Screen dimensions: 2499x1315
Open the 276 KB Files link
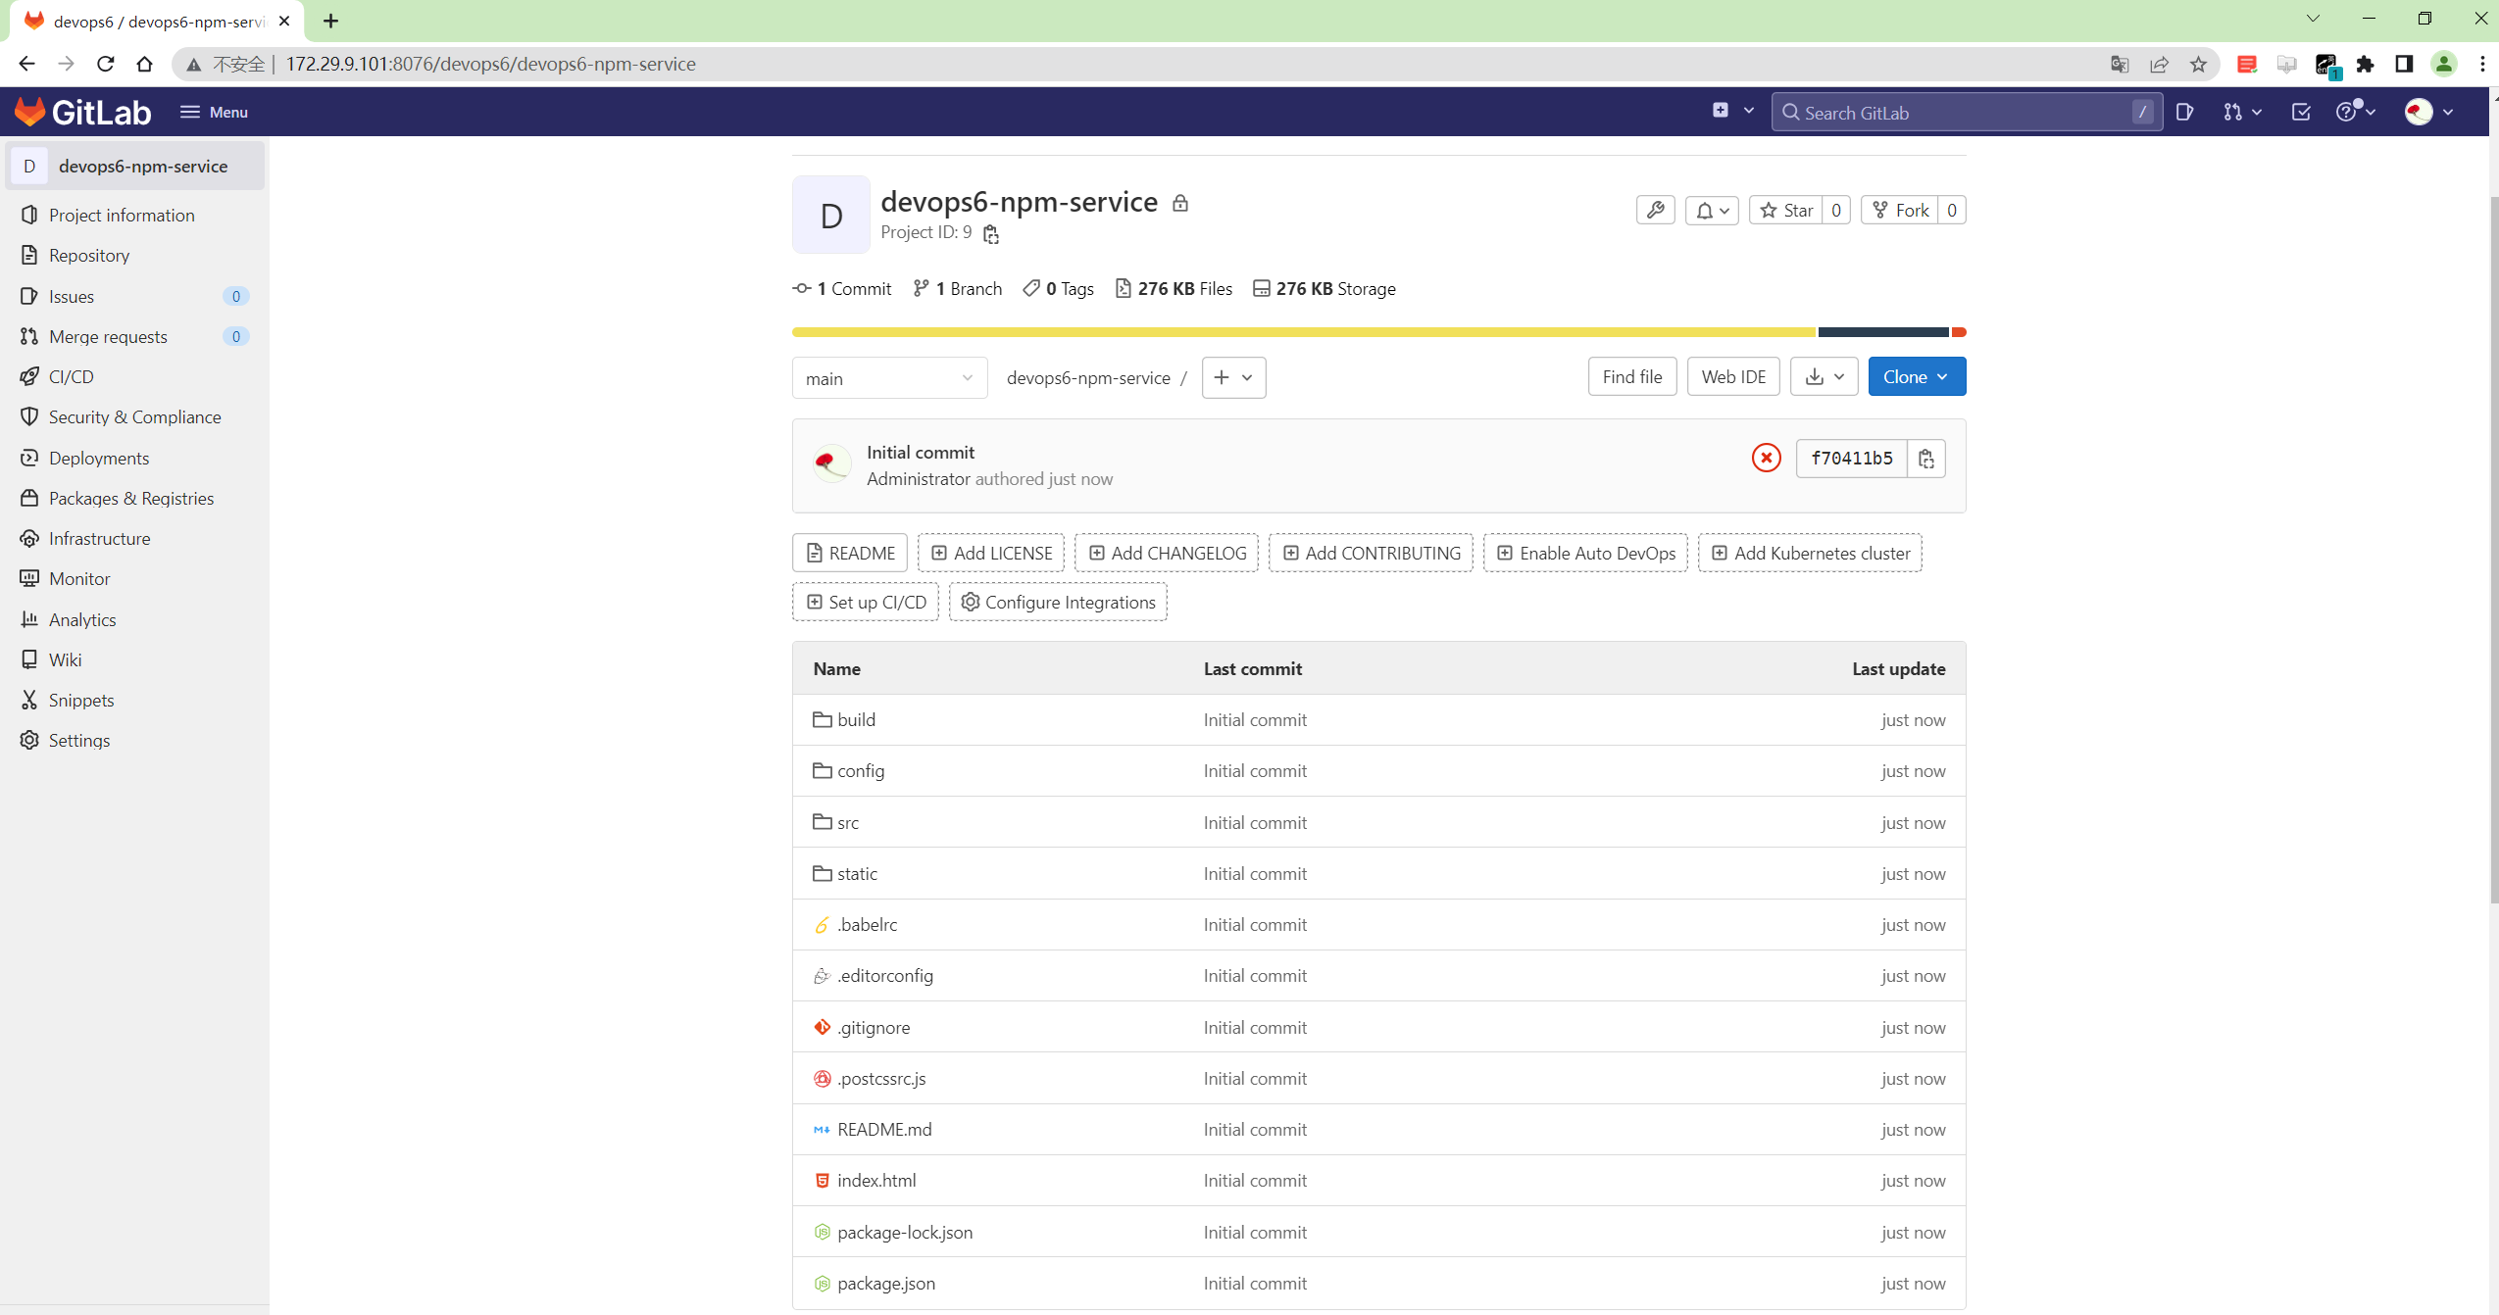point(1174,288)
